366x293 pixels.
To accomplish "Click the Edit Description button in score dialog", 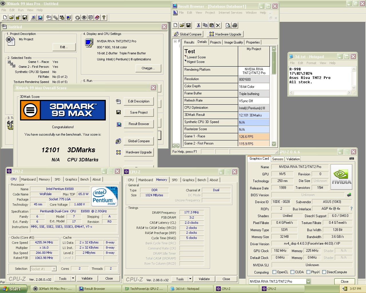I will (139, 101).
